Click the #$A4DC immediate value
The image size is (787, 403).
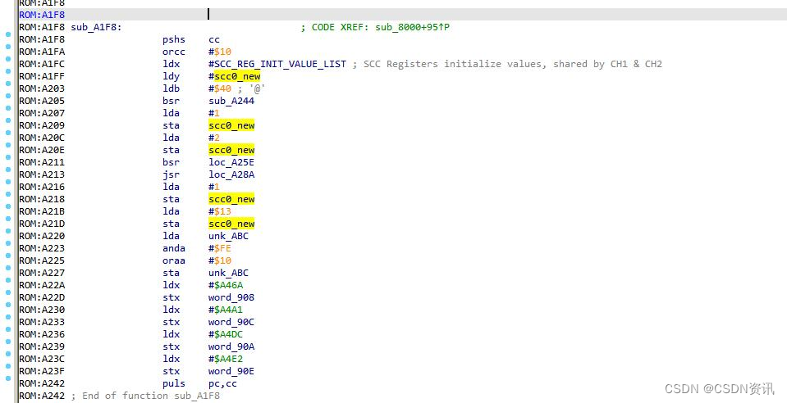(226, 334)
